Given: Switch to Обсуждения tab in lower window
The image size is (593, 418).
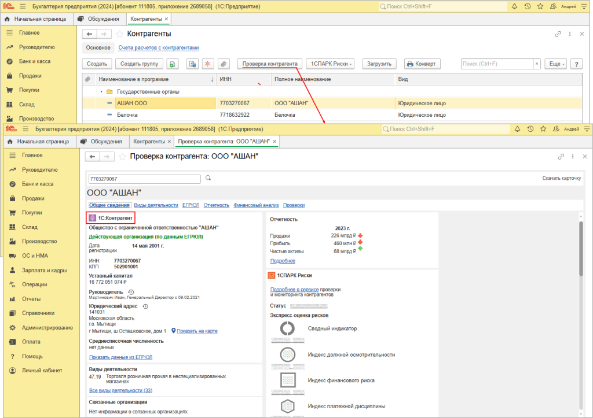Looking at the screenshot, I should [102, 141].
